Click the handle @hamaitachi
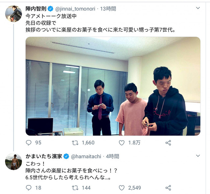The image size is (210, 194). [86, 156]
